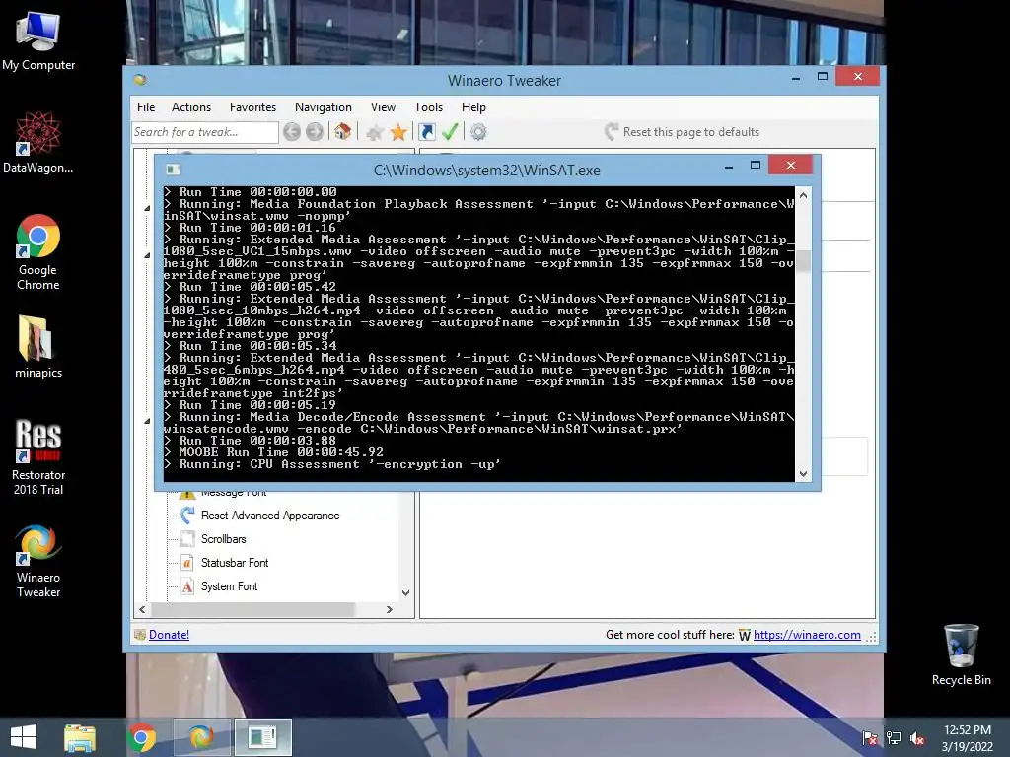The width and height of the screenshot is (1010, 757).
Task: Open Winaero Tweaker desktop shortcut
Action: [x=38, y=561]
